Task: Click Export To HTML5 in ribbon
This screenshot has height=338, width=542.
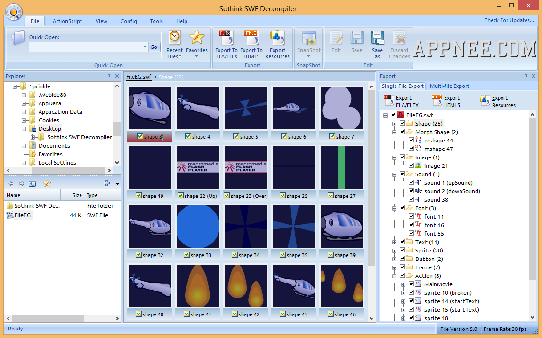Action: click(251, 45)
